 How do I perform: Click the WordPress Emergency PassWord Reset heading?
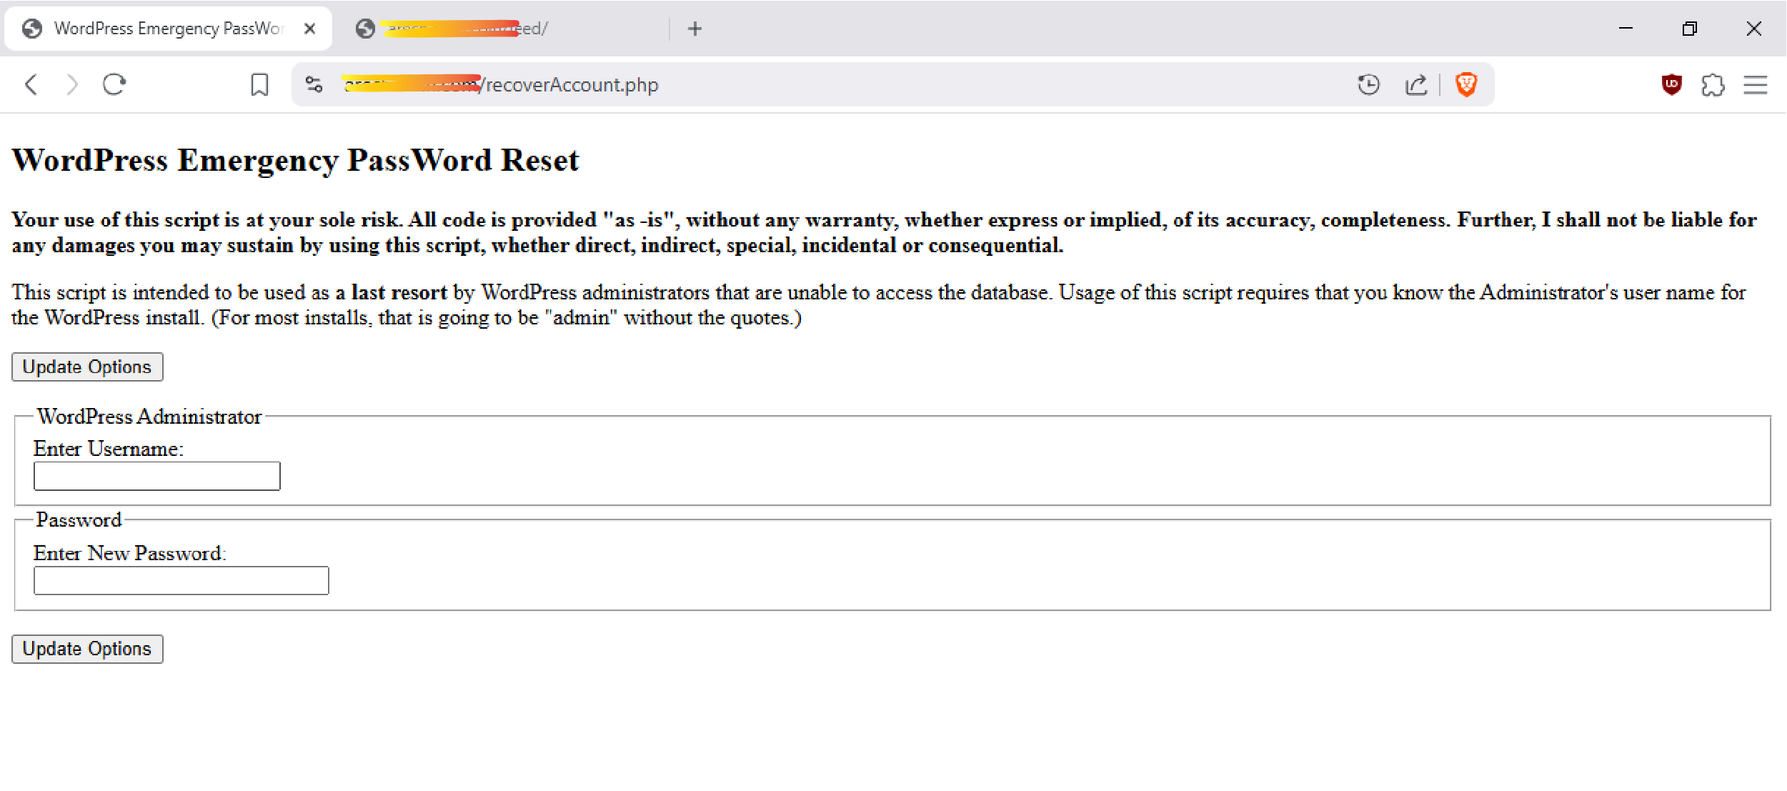point(295,160)
